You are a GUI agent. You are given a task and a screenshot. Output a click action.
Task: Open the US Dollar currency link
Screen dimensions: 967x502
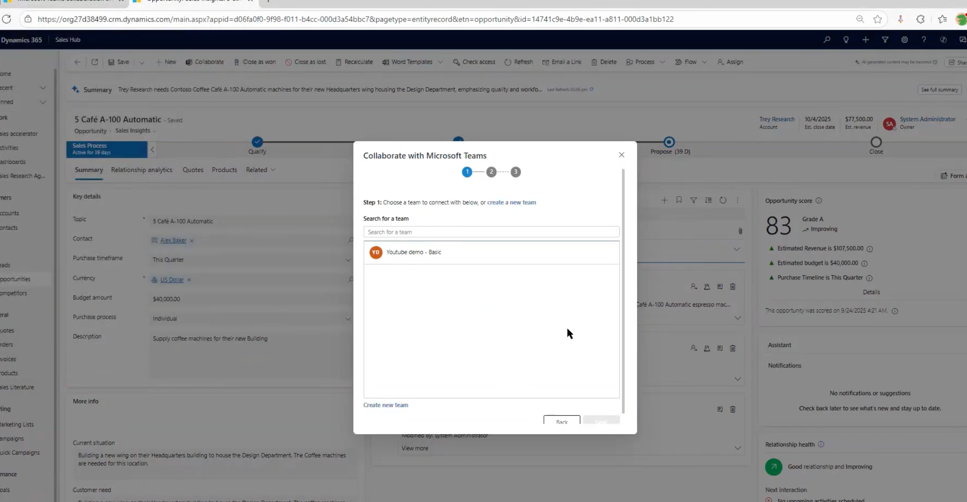(x=172, y=280)
